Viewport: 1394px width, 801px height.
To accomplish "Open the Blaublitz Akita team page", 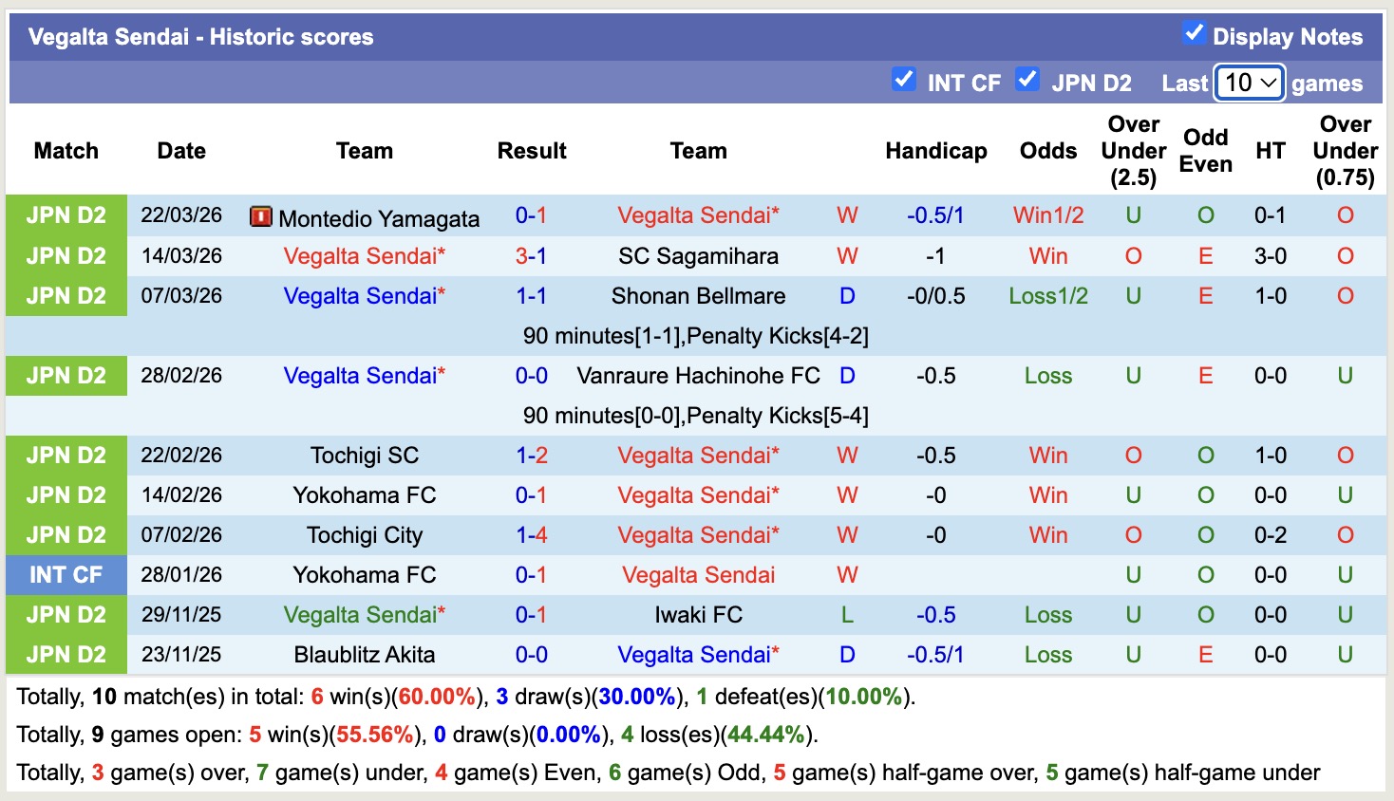I will pos(365,654).
